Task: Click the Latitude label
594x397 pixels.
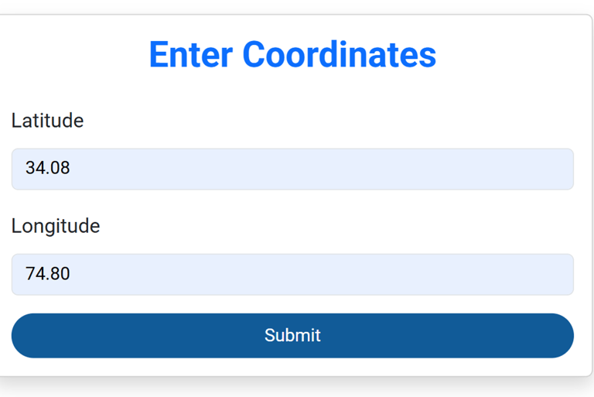Action: (47, 121)
